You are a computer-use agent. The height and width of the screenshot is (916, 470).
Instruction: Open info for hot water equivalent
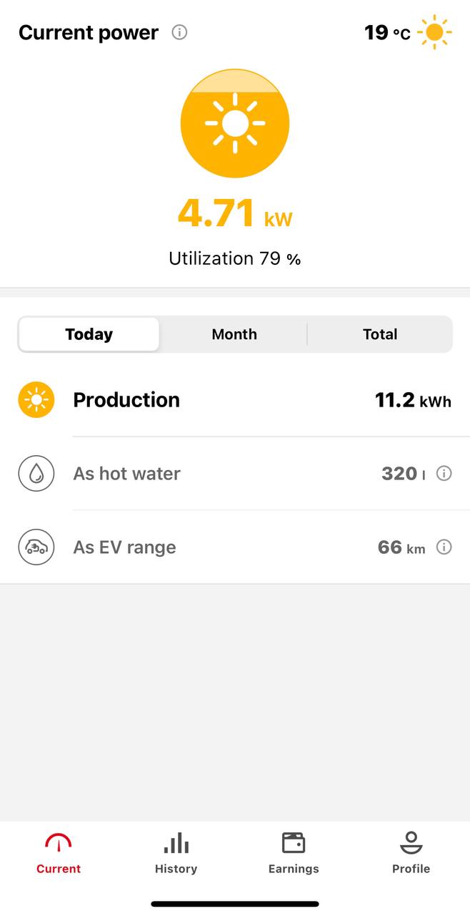pos(444,474)
